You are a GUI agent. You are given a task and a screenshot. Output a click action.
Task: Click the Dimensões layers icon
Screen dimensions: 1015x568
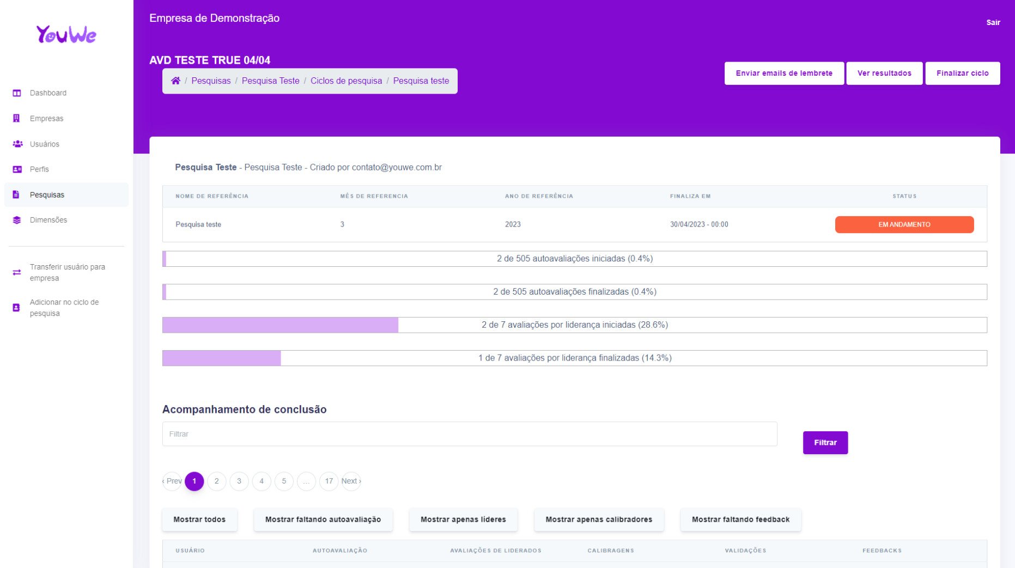[x=17, y=220]
